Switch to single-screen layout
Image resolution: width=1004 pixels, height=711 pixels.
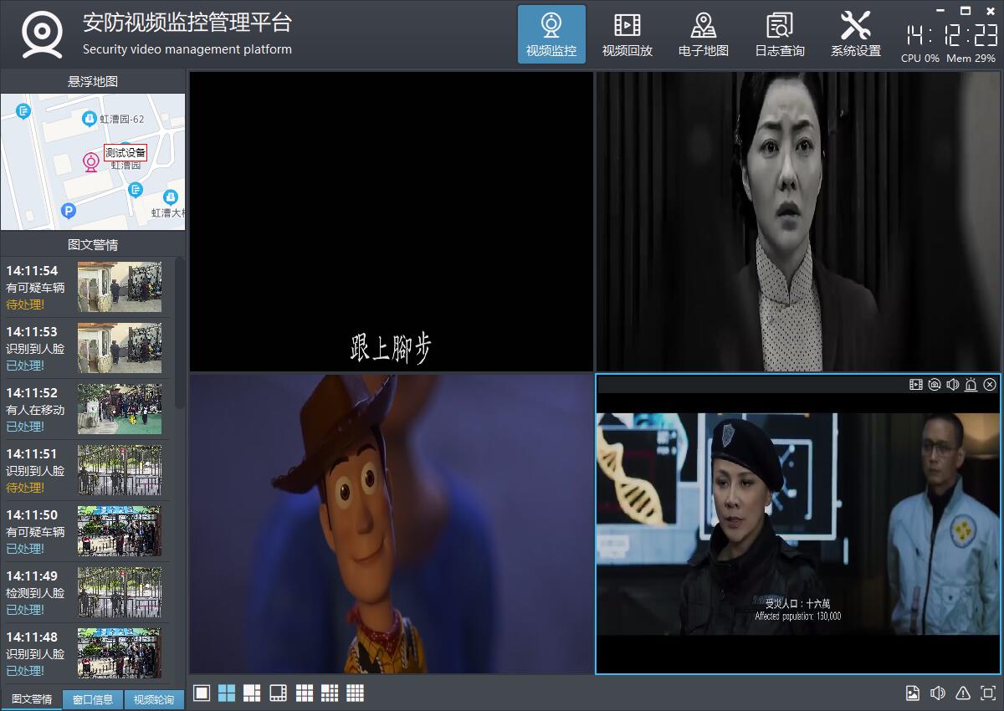pyautogui.click(x=202, y=693)
